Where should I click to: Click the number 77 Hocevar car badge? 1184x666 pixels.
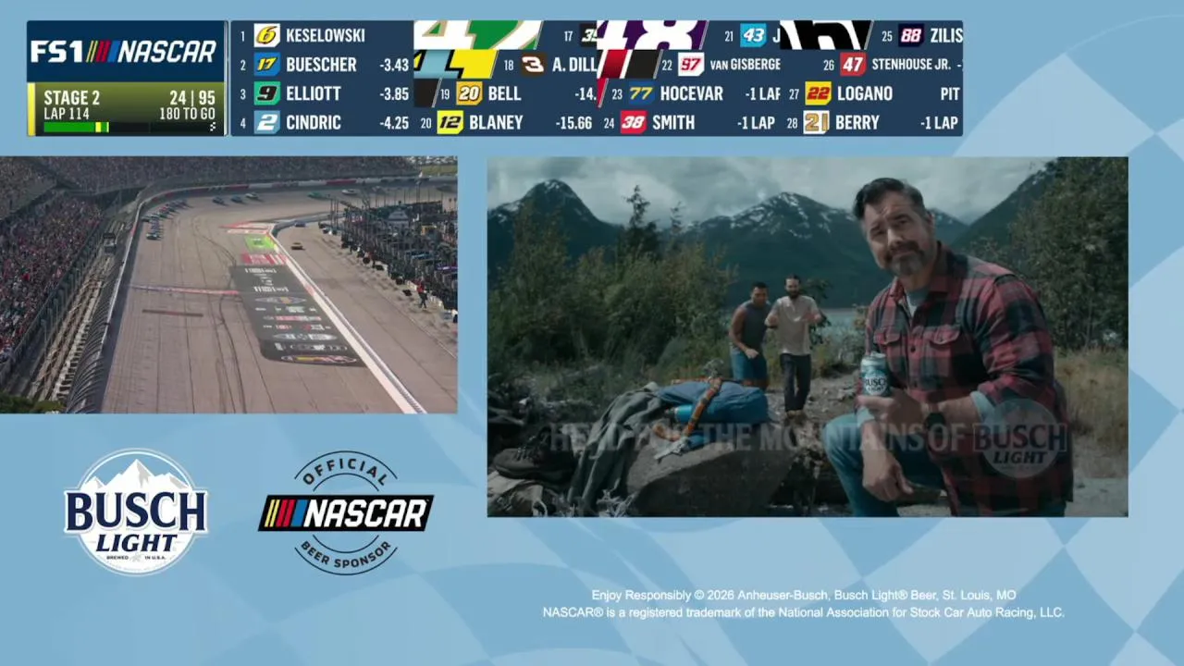641,93
